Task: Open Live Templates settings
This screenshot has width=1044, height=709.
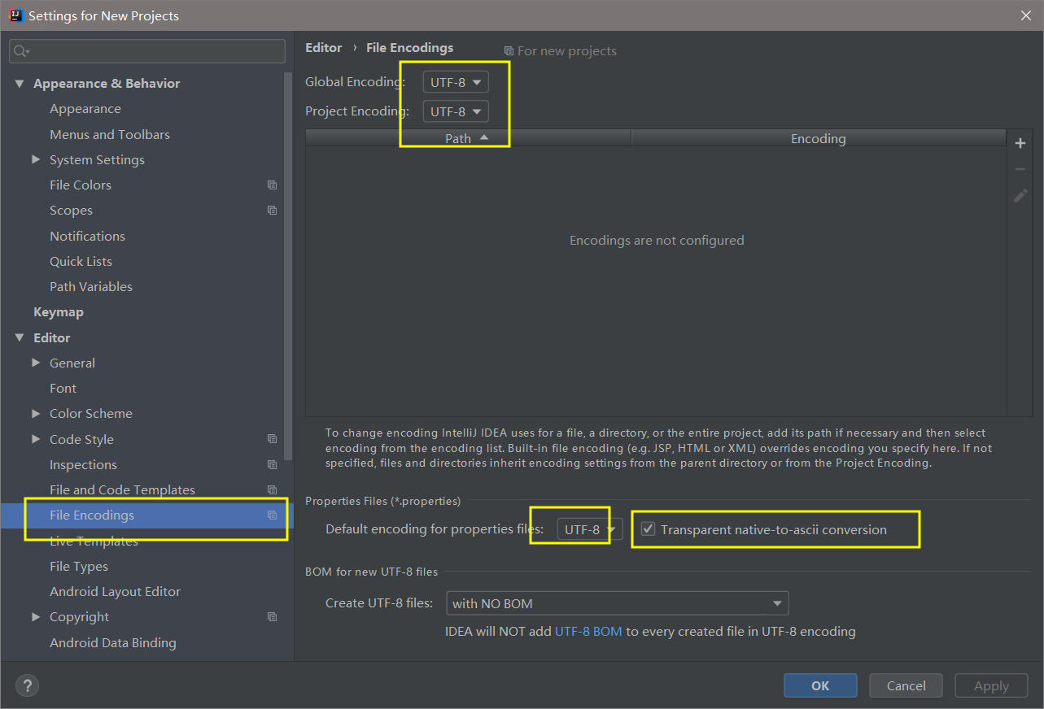Action: (x=94, y=541)
